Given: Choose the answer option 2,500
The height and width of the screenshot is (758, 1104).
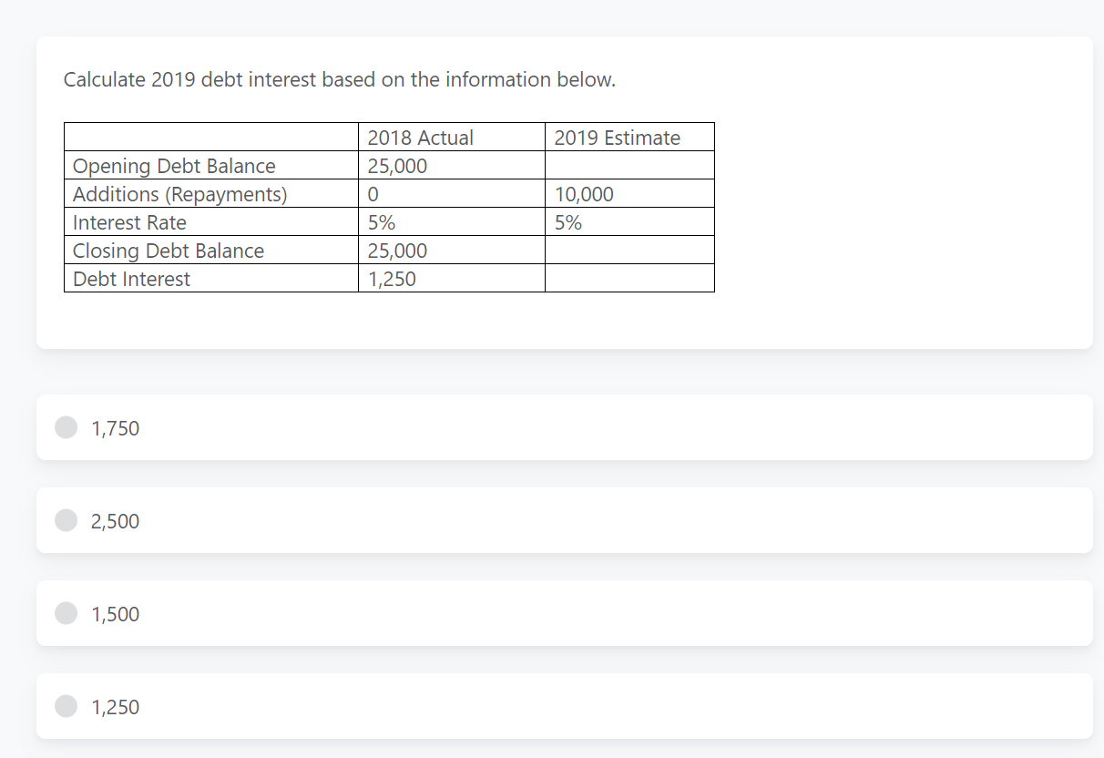Looking at the screenshot, I should click(115, 520).
